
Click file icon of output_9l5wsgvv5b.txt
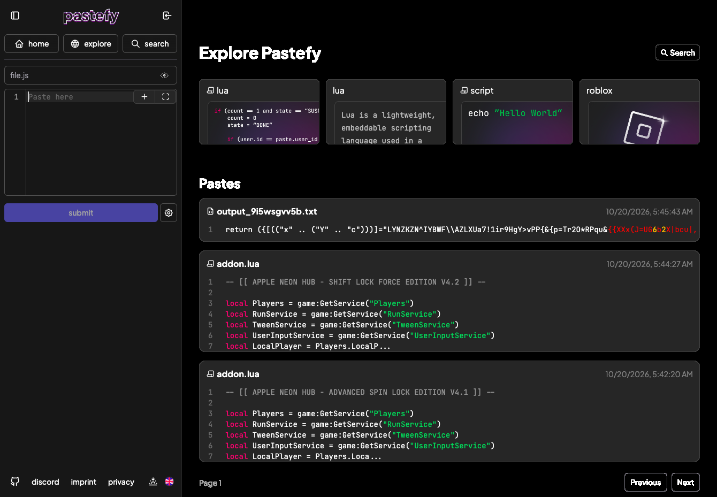210,211
